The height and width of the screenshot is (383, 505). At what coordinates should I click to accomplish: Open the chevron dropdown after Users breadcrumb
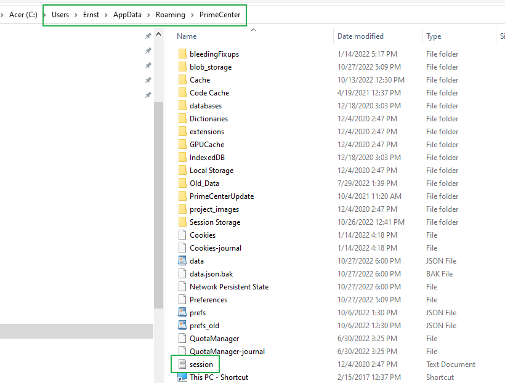(x=76, y=15)
